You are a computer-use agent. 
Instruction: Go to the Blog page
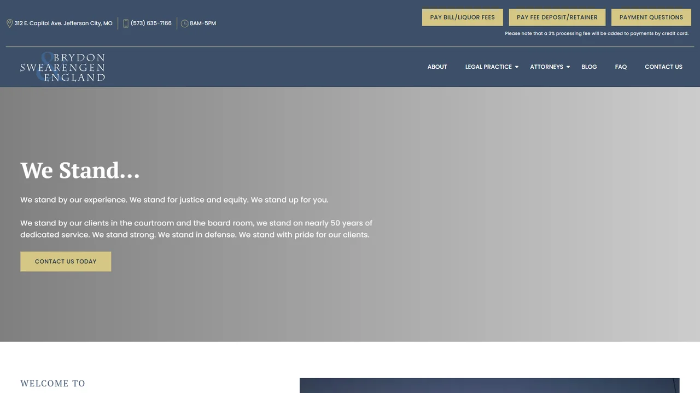(x=589, y=67)
